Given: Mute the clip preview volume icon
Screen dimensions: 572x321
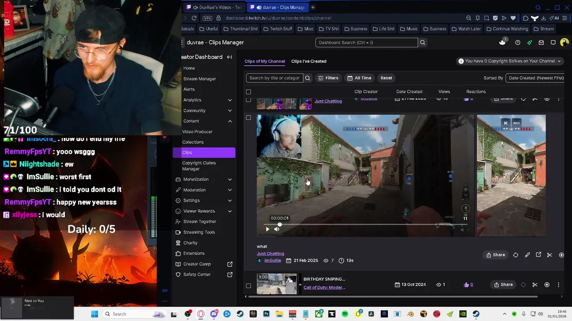Looking at the screenshot, I should coord(277,229).
